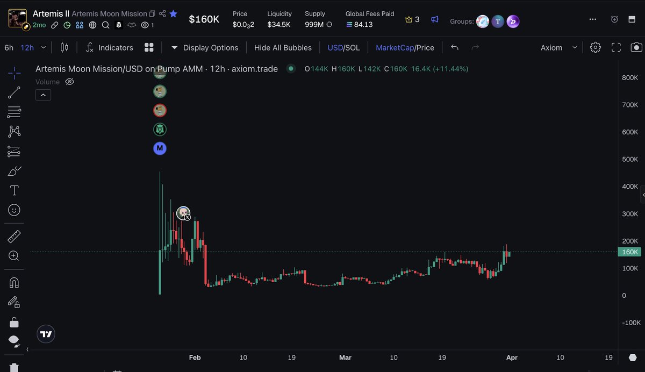Select the brush drawing tool

[x=15, y=171]
